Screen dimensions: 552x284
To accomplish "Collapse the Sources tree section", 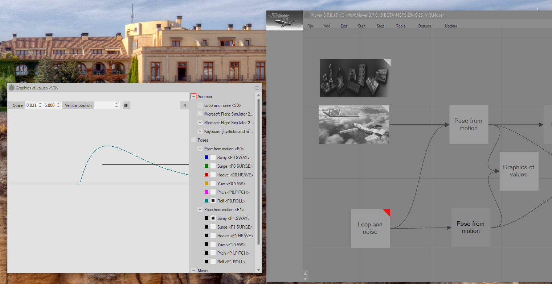I will 193,97.
